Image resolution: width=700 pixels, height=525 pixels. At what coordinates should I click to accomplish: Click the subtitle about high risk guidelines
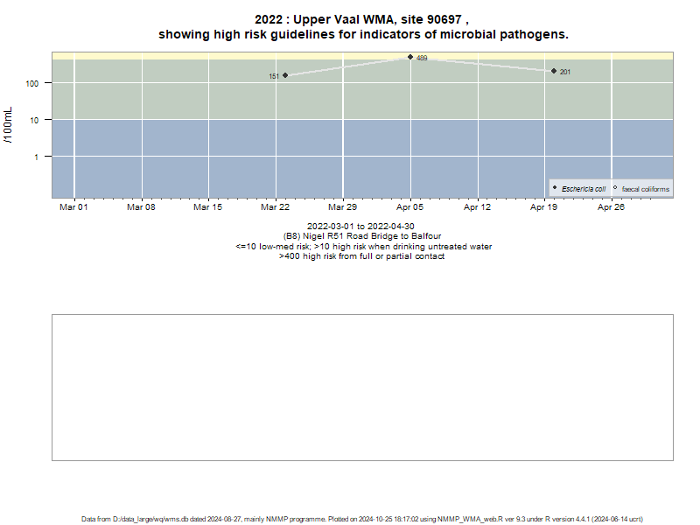tap(363, 34)
